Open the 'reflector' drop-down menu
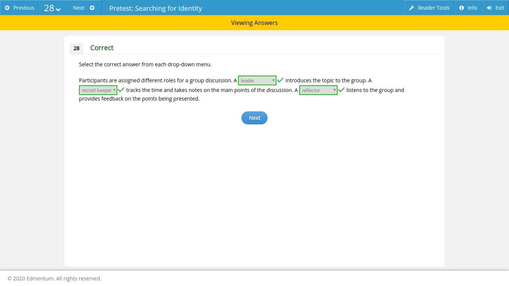 point(318,90)
